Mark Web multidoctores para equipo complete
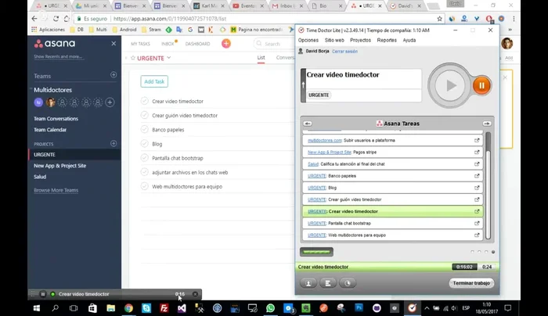The height and width of the screenshot is (316, 548). point(144,186)
